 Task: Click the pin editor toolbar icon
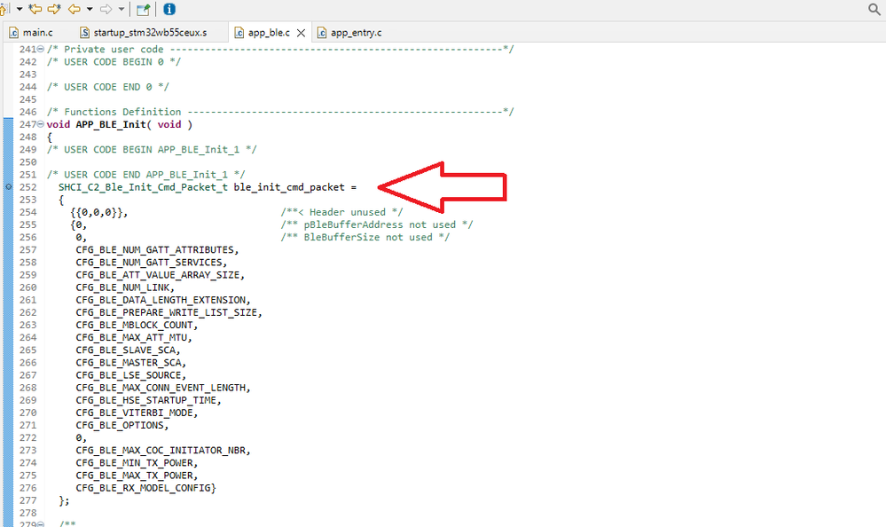click(143, 9)
